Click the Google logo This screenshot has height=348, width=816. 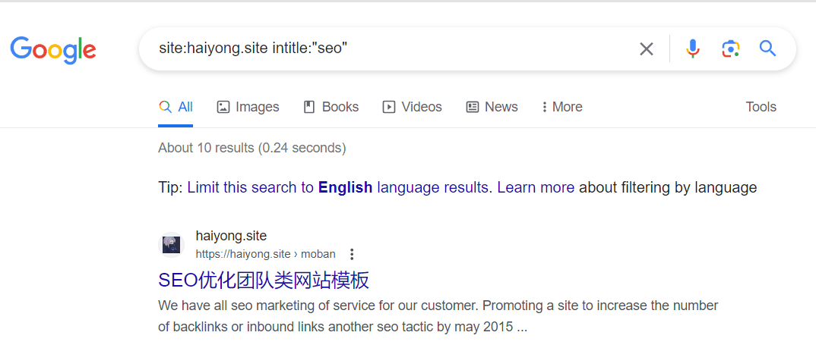(53, 50)
